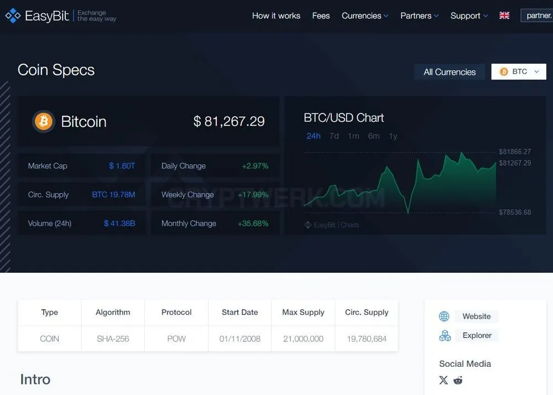This screenshot has width=553, height=395.
Task: Click the Algorithm column header
Action: (113, 312)
